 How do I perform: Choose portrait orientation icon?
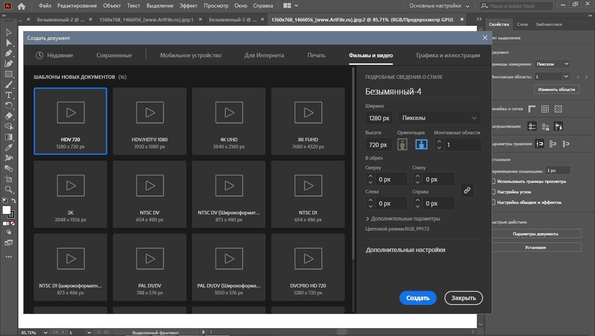pos(403,144)
